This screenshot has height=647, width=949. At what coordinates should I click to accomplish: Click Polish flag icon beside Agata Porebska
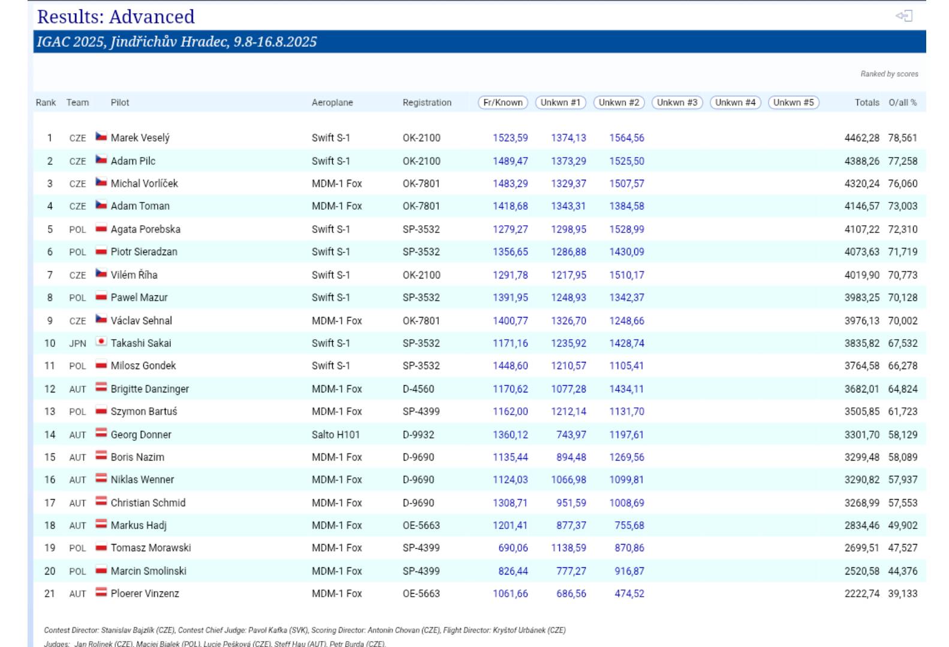(101, 229)
